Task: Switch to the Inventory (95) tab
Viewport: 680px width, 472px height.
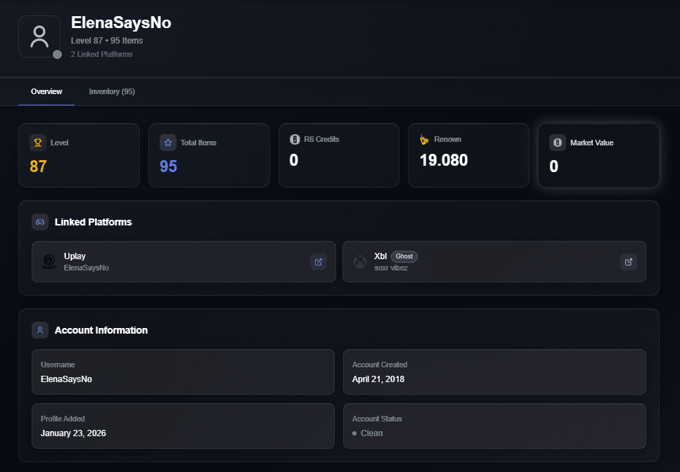Action: pyautogui.click(x=112, y=91)
